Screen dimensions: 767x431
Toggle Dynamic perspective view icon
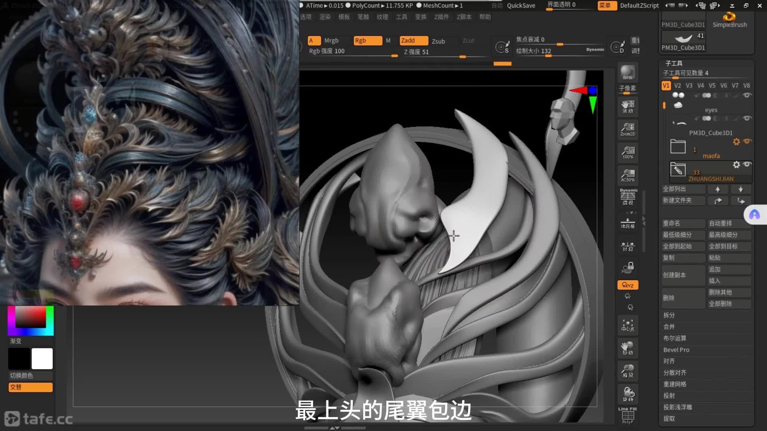(x=628, y=197)
